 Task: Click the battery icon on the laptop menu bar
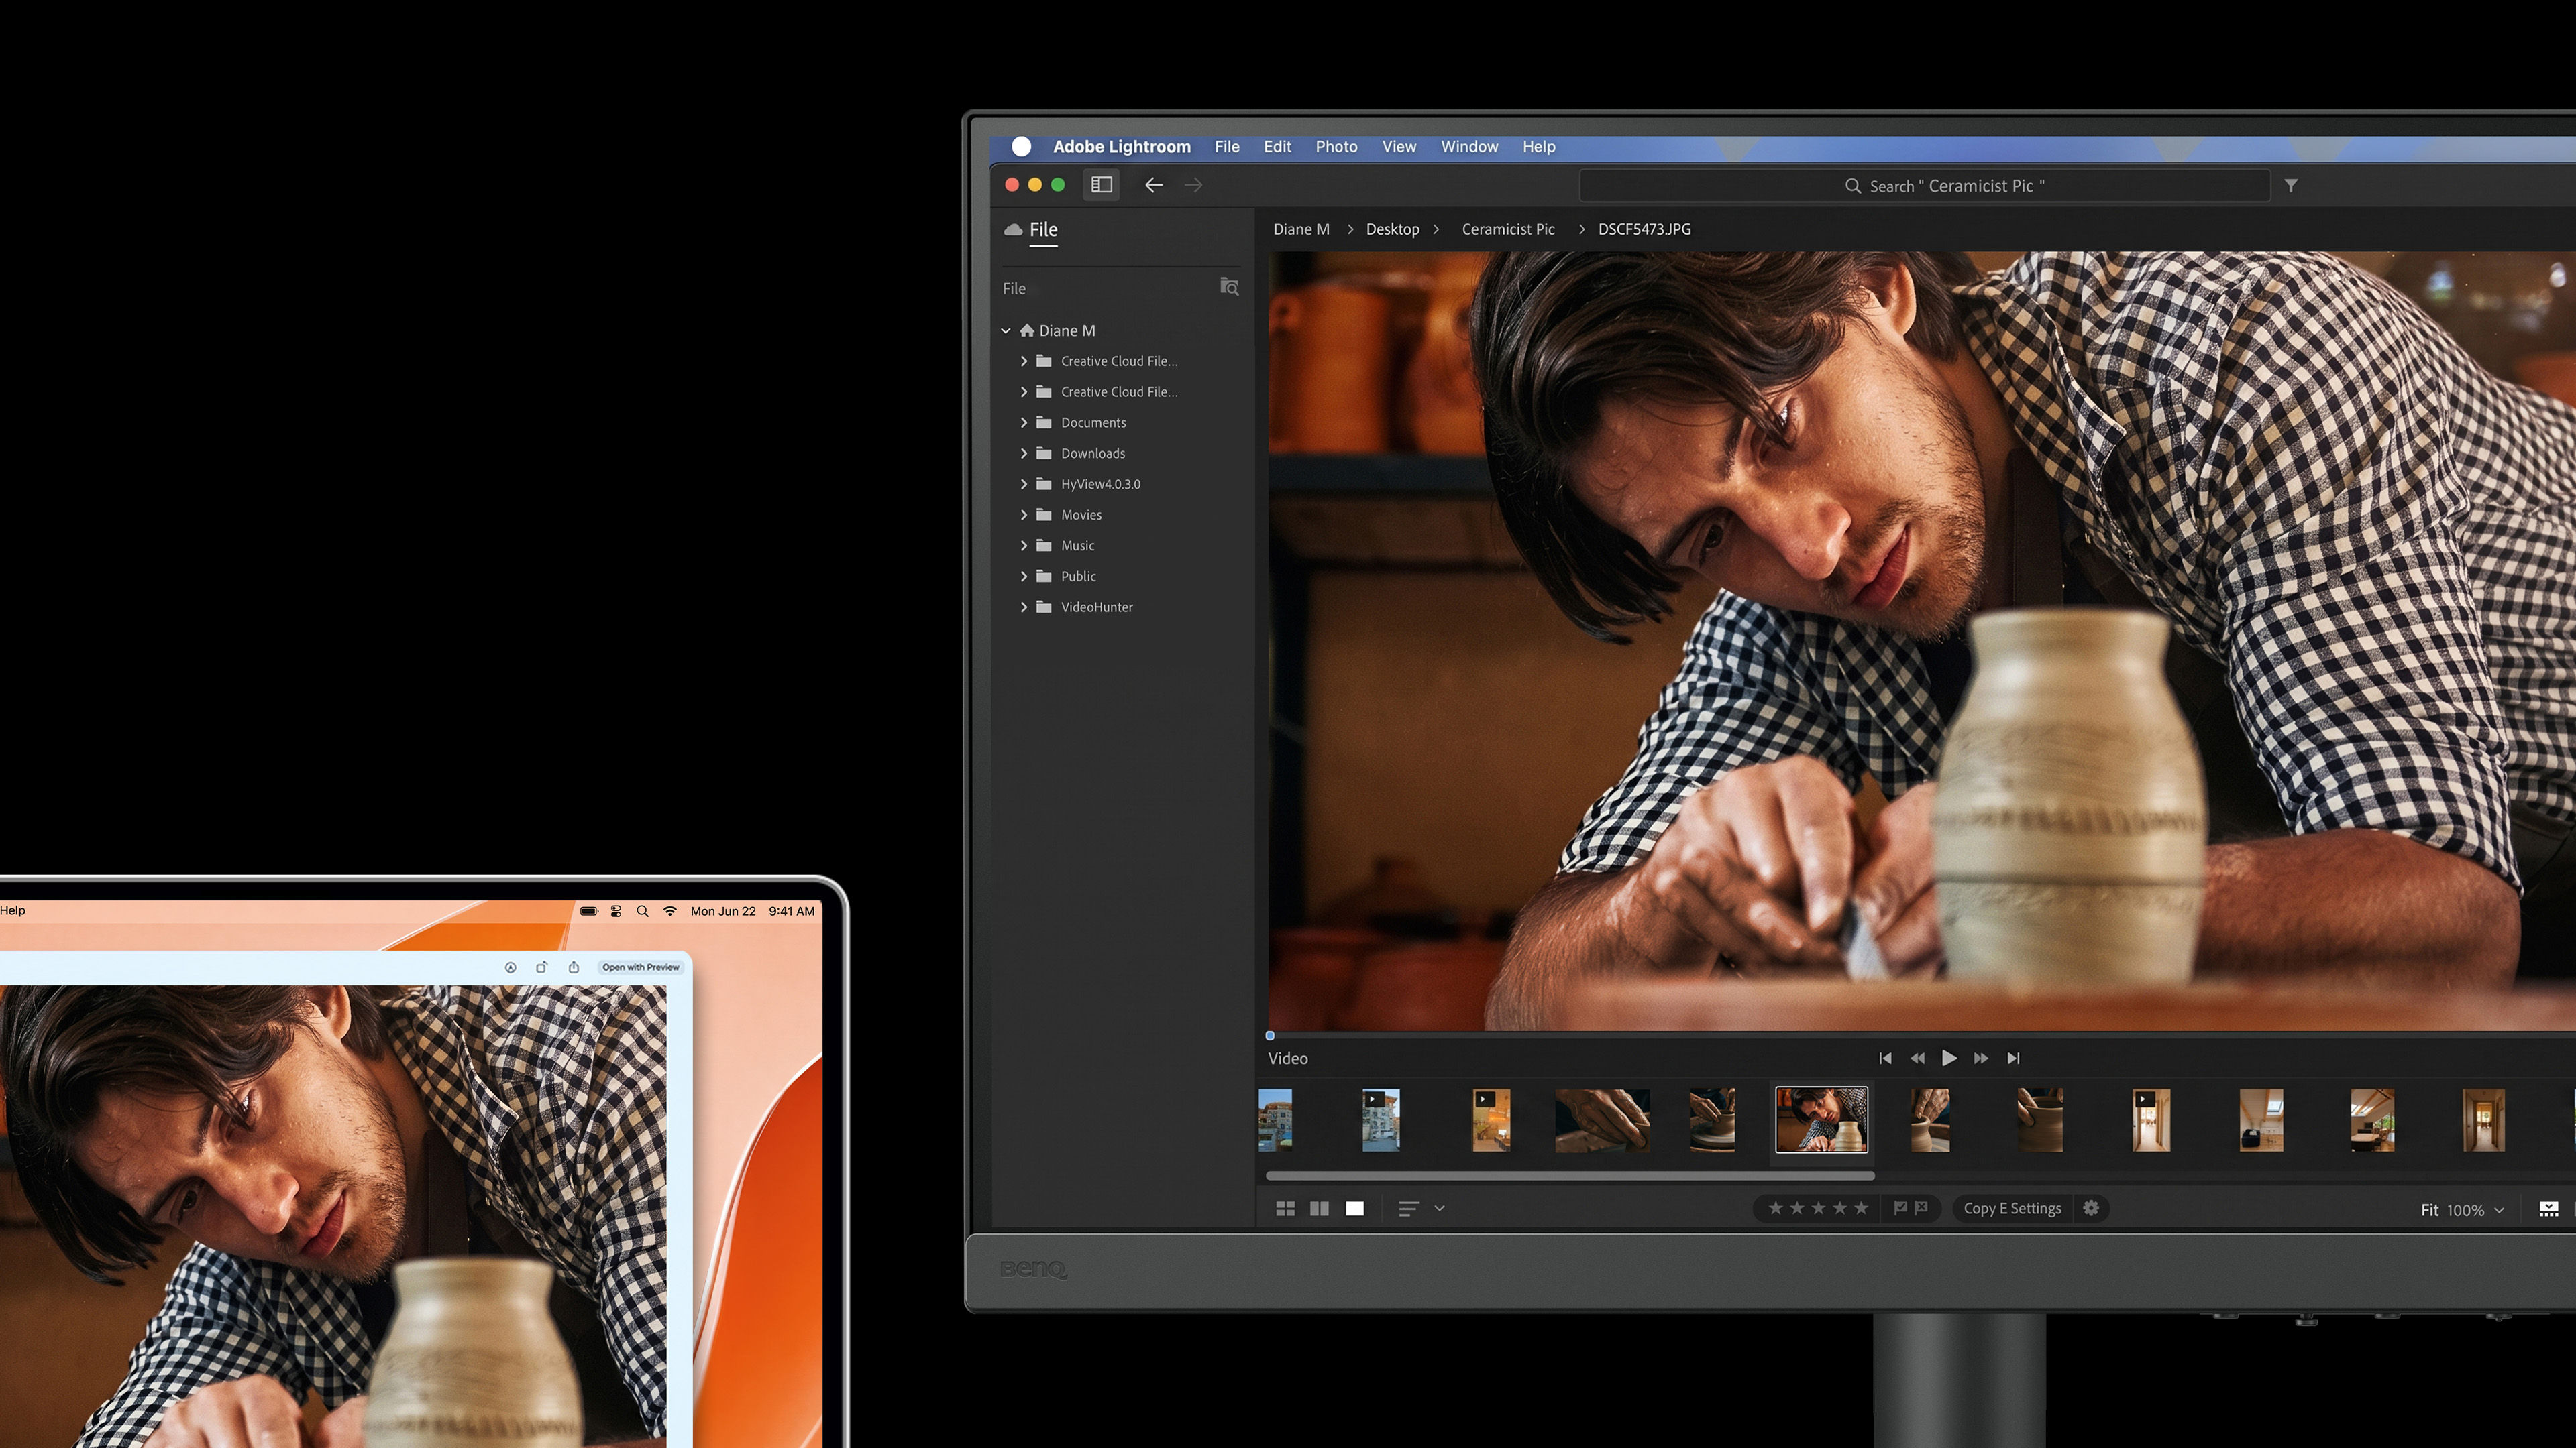coord(589,912)
